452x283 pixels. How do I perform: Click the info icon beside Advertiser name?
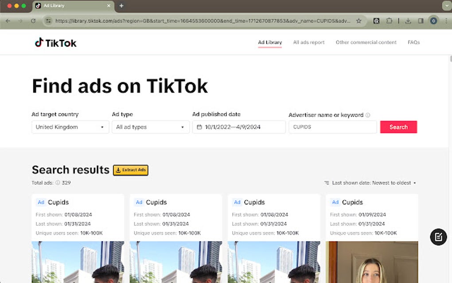coord(368,114)
